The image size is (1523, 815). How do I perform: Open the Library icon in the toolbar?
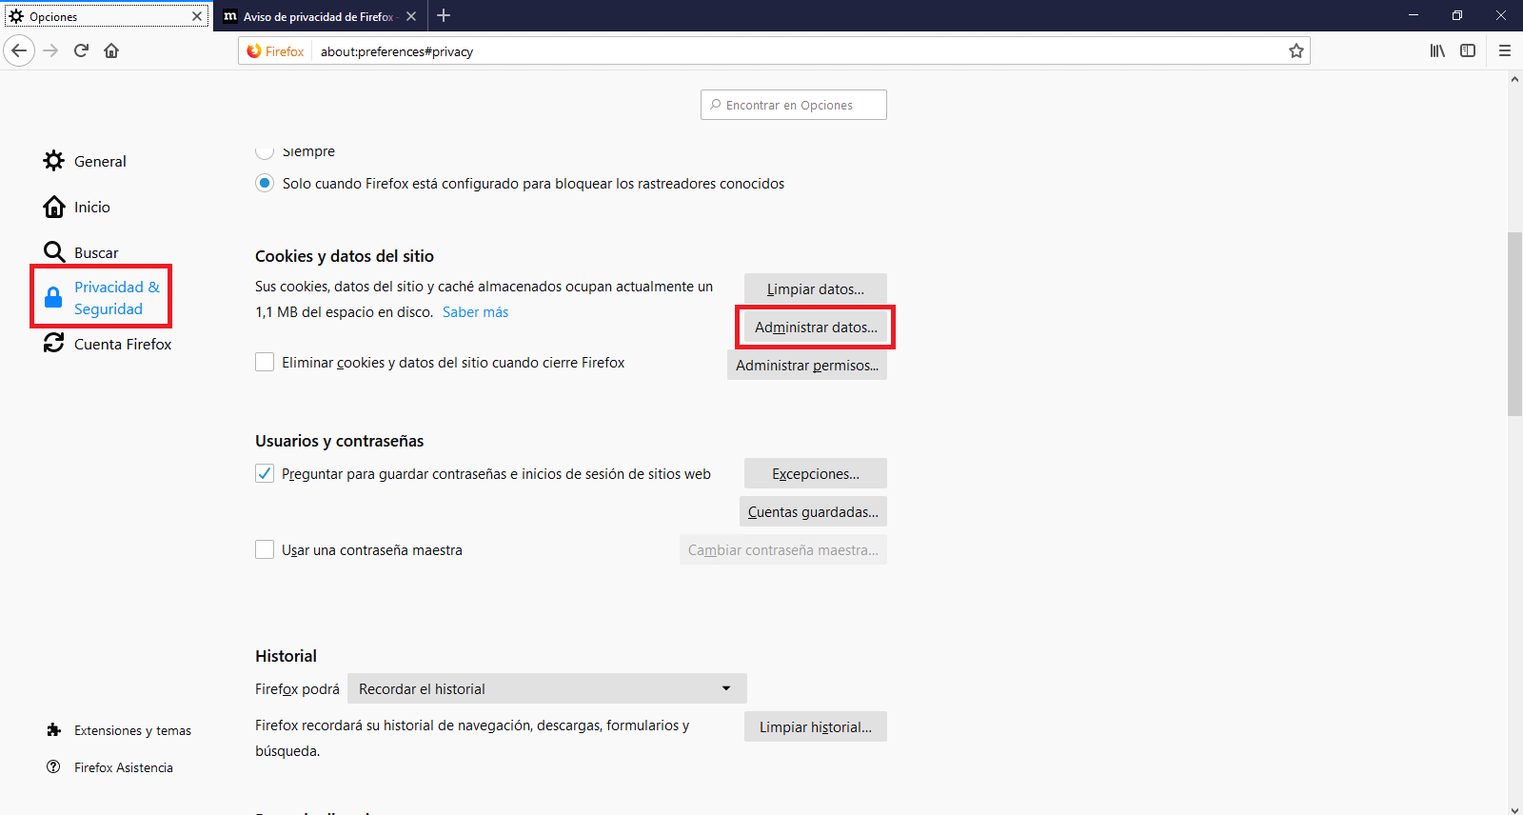[x=1437, y=50]
